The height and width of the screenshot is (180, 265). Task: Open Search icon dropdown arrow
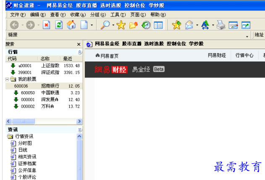(x=113, y=25)
